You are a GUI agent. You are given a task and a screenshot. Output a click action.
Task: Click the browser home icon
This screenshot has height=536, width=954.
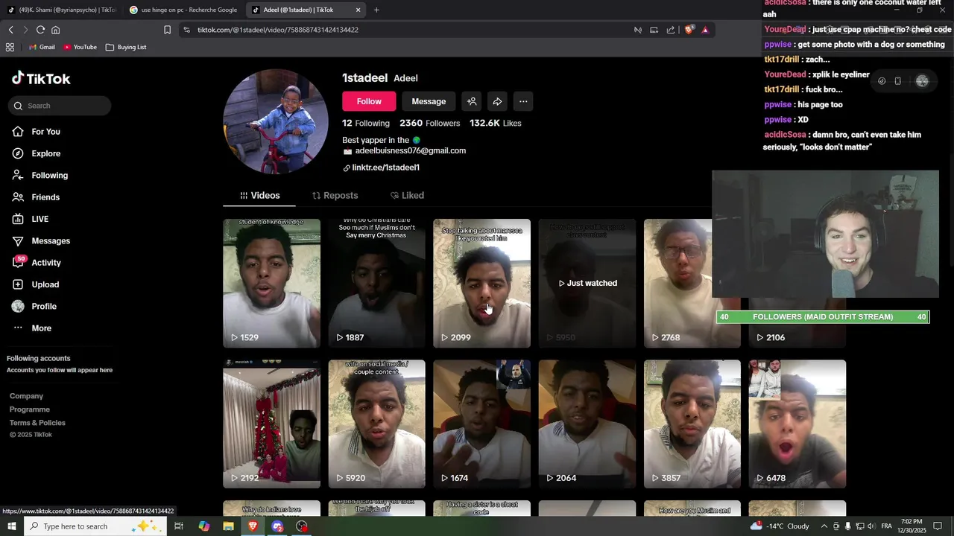(x=55, y=30)
